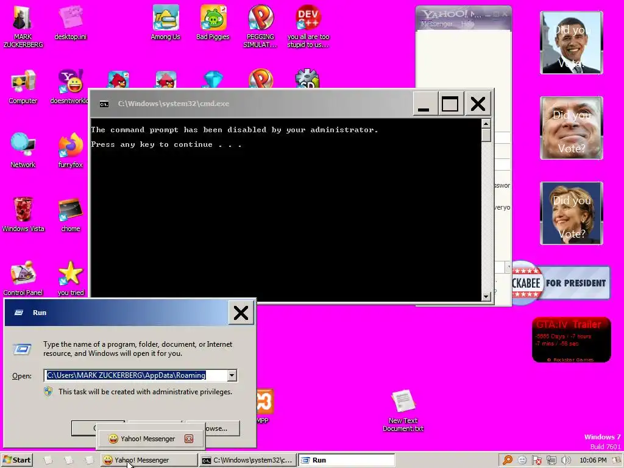This screenshot has height=468, width=624.
Task: Click the GTA:IV Trailer countdown gadget
Action: tap(571, 339)
